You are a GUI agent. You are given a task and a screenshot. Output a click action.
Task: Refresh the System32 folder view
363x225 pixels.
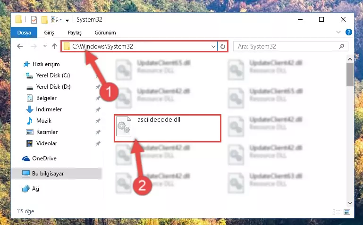[223, 47]
